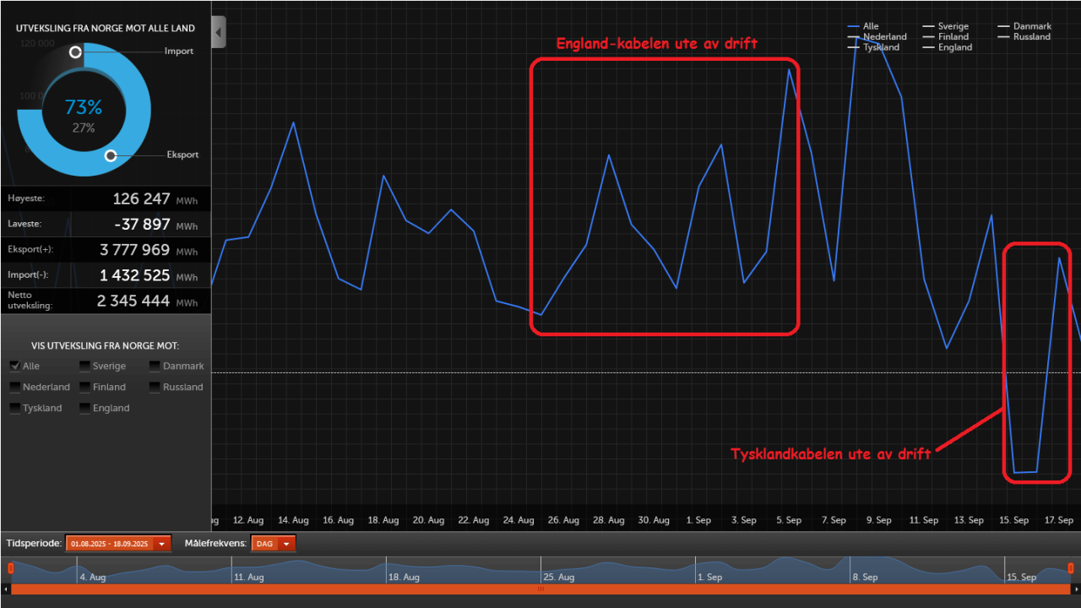
Task: Click the Eksport handle on the donut chart
Action: click(x=110, y=155)
